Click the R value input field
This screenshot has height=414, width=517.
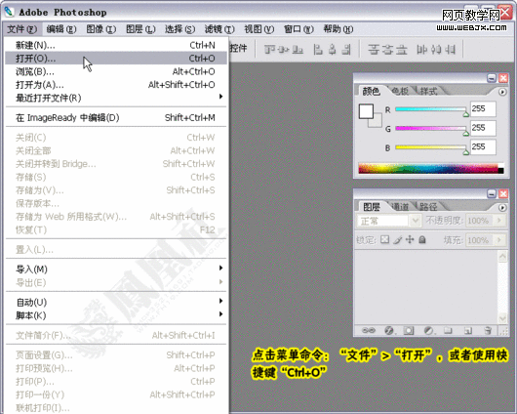tap(483, 109)
